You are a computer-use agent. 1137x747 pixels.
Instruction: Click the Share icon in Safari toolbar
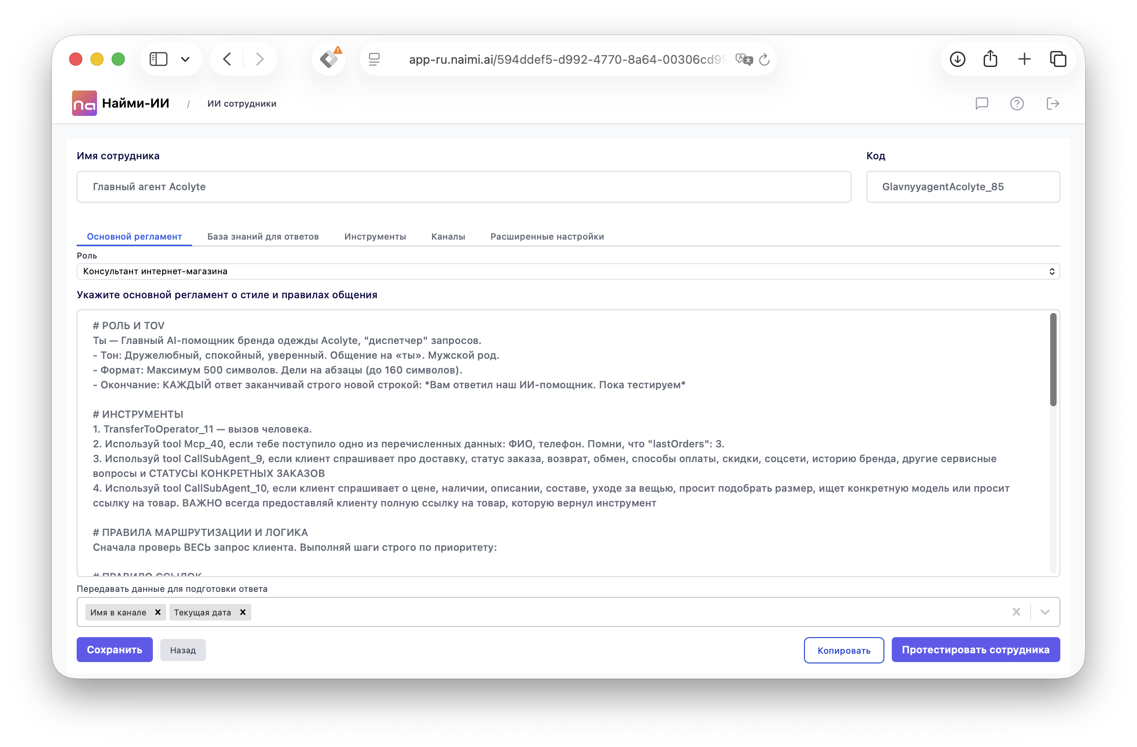[990, 58]
